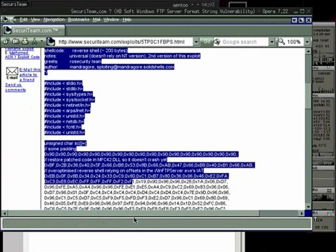
Task: Click the magnifier zoom icon
Action: (x=281, y=42)
